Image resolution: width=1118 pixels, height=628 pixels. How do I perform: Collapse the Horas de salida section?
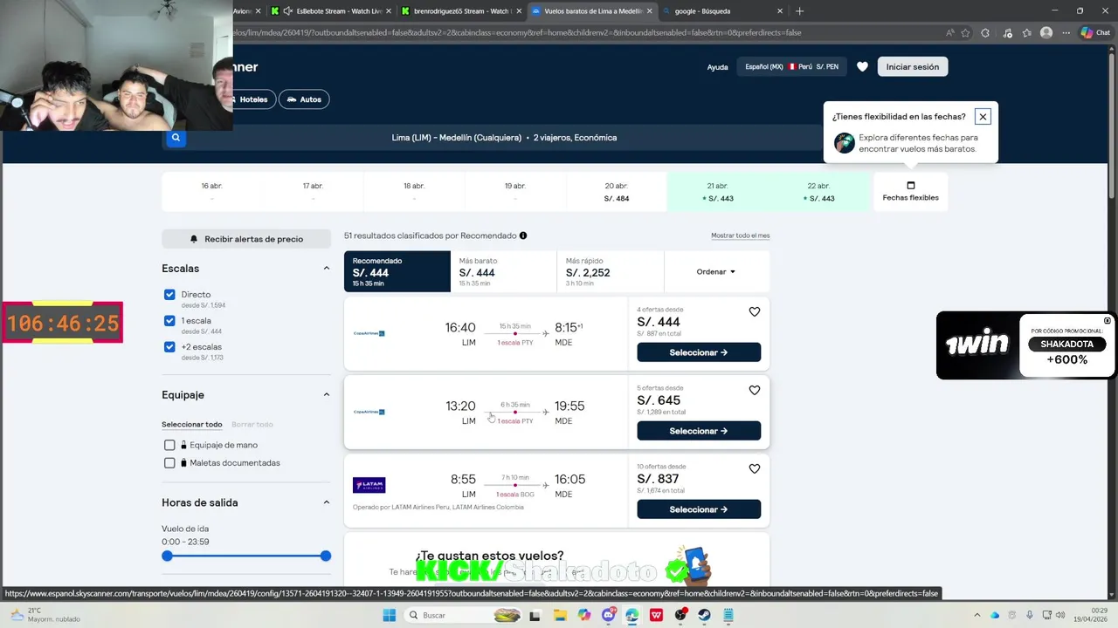pyautogui.click(x=327, y=502)
